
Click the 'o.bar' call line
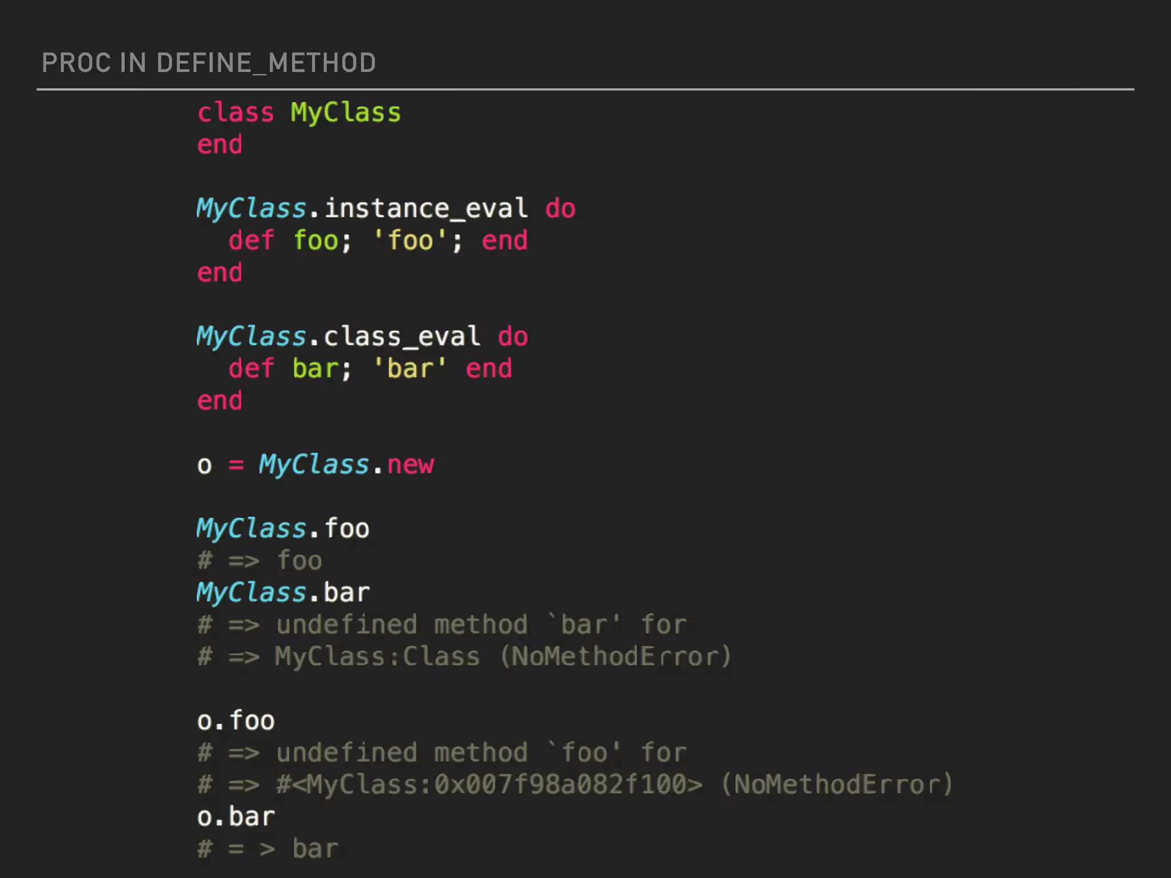[x=236, y=817]
